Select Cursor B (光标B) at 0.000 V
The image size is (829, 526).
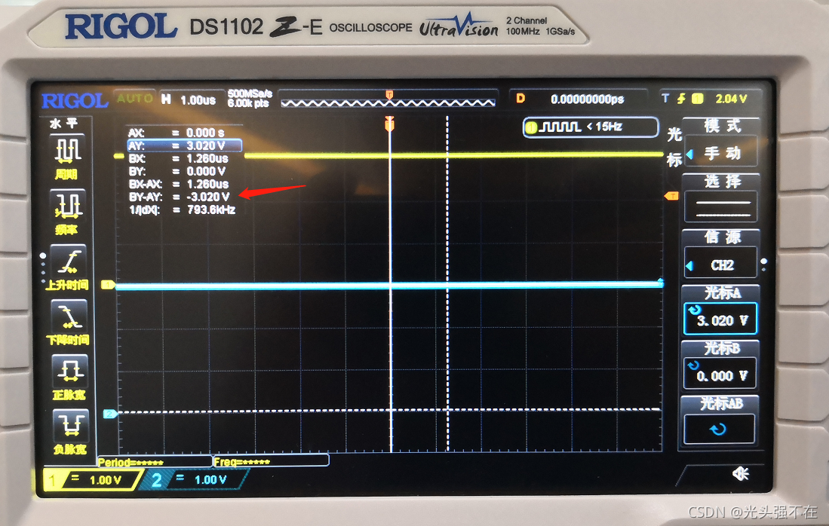pos(720,365)
